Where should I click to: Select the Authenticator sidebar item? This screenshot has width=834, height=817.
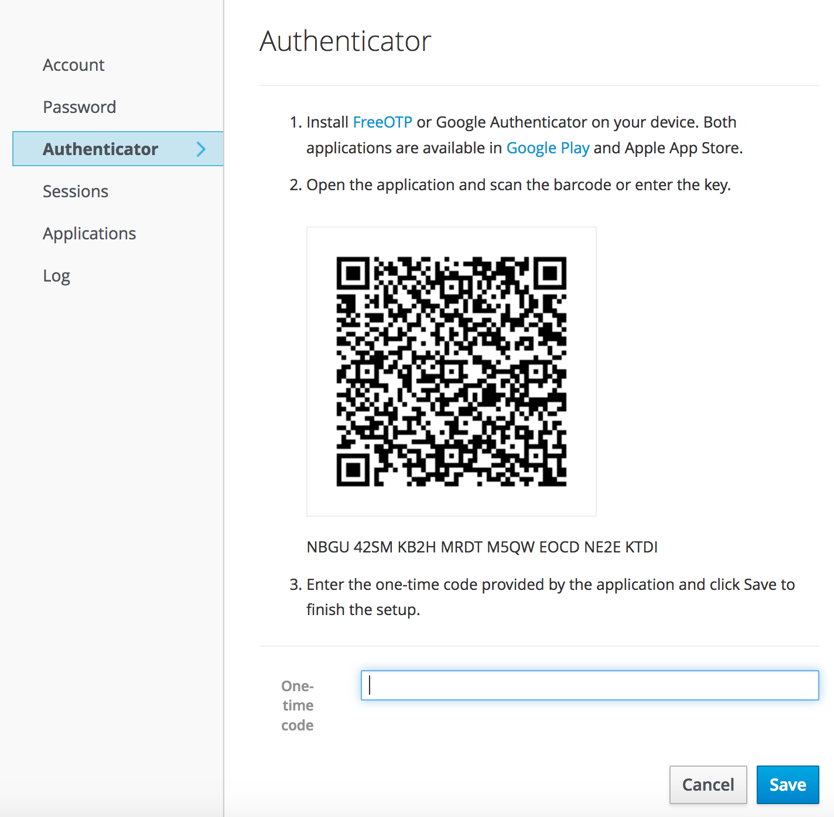point(101,149)
